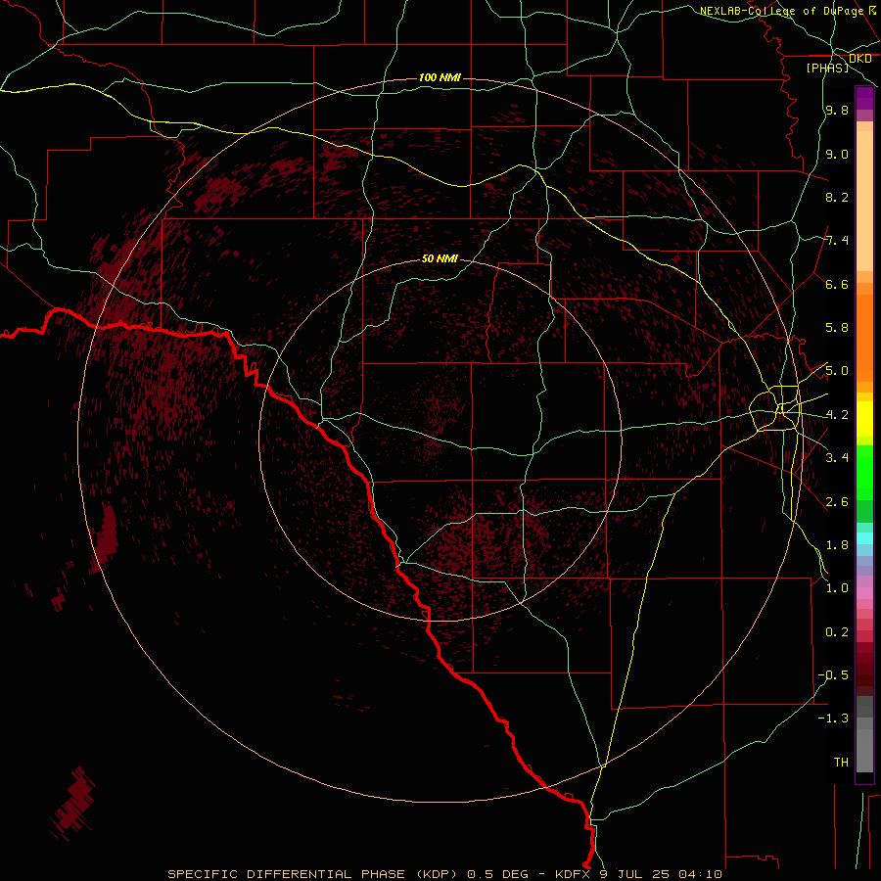Click the TH threshold label on the scale

point(841,763)
